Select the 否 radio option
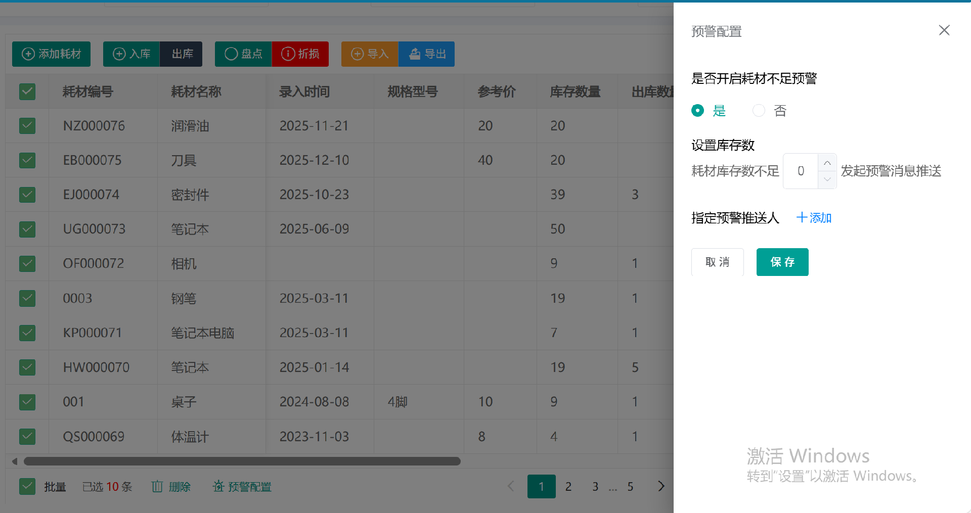 click(x=759, y=110)
